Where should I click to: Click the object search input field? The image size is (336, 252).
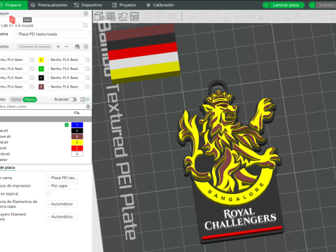click(43, 106)
